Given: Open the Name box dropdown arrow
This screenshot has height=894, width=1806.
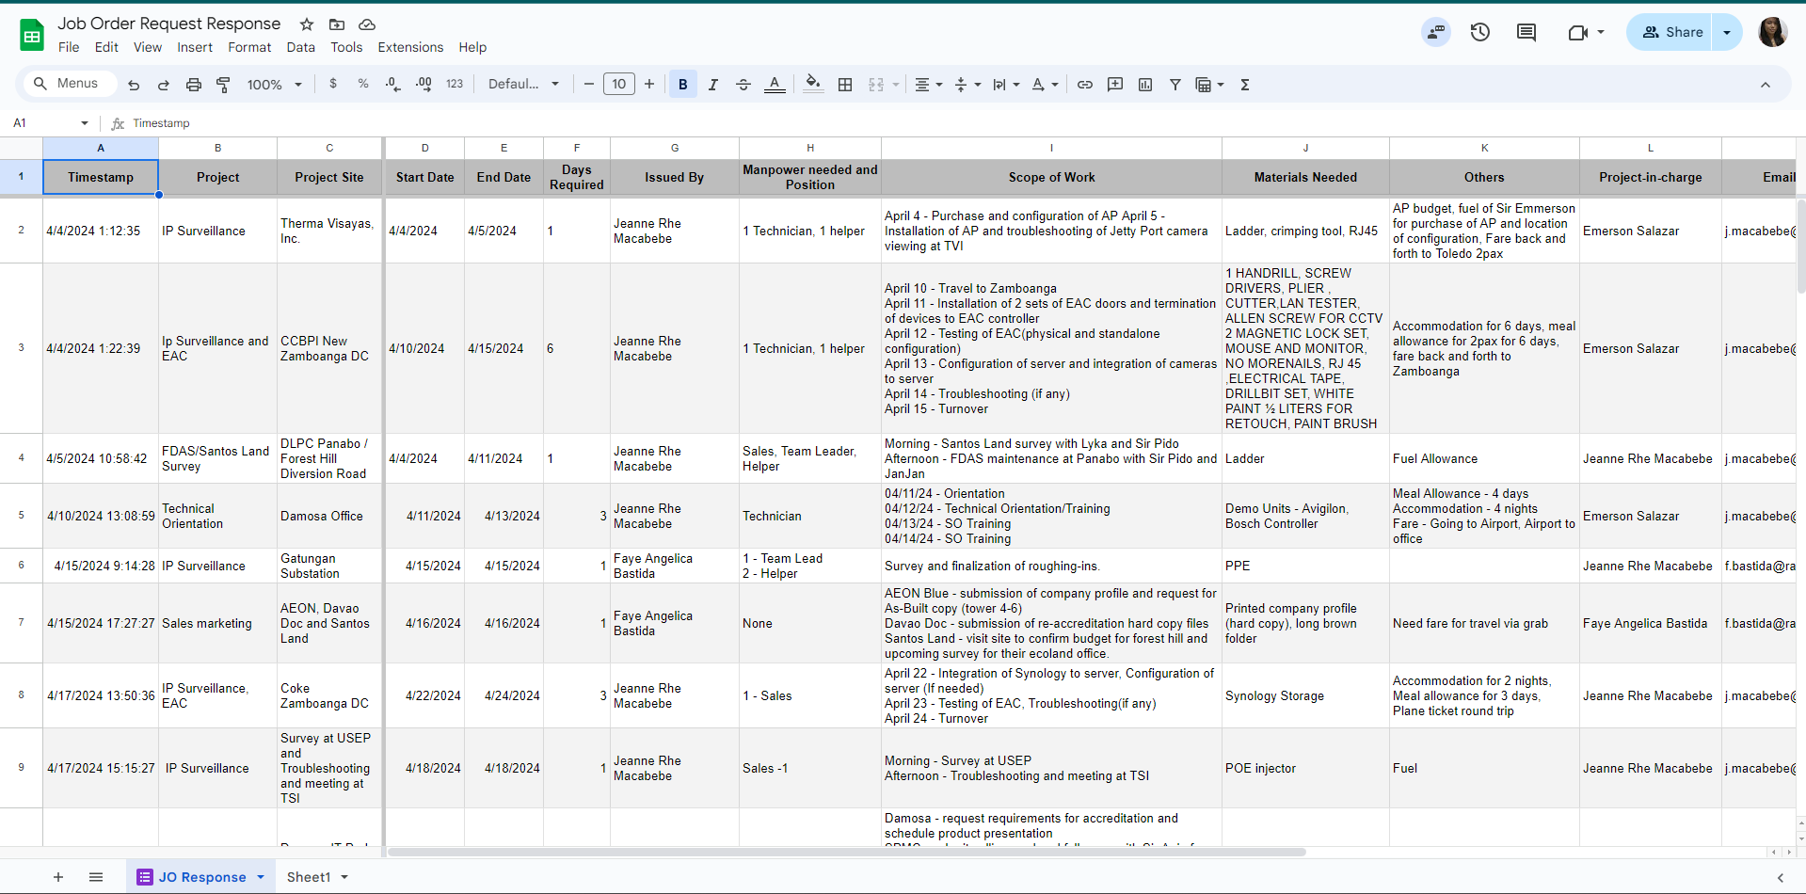Looking at the screenshot, I should [x=85, y=123].
